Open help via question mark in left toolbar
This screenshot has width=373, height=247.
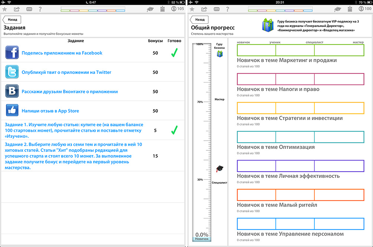click(40, 9)
